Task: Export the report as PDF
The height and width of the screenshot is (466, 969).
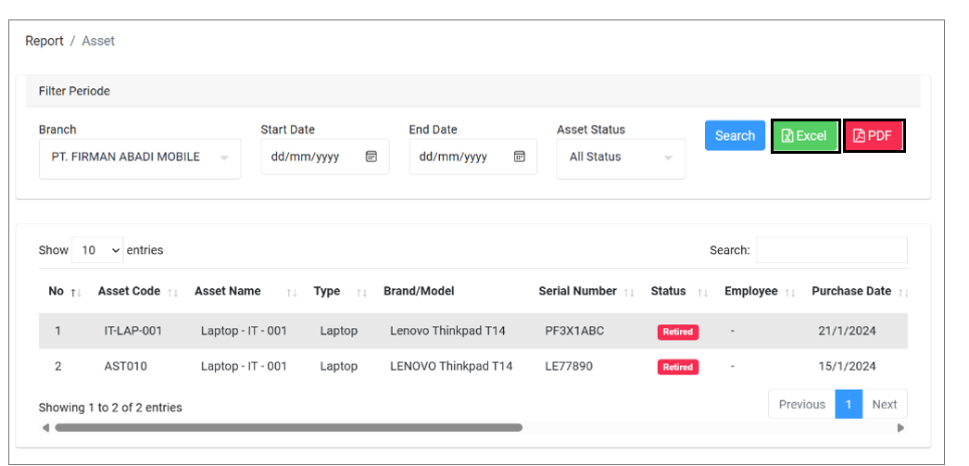Action: 874,136
